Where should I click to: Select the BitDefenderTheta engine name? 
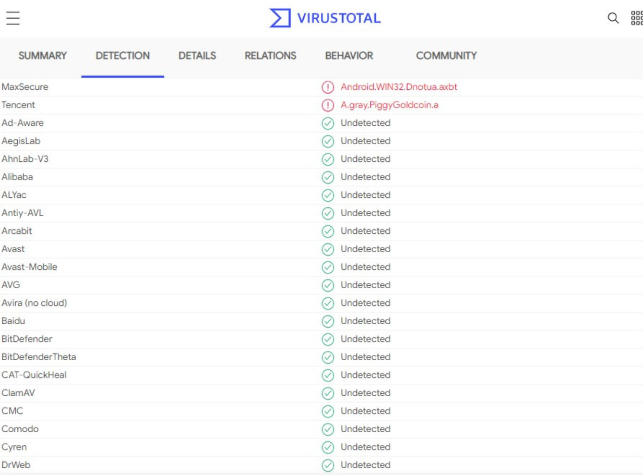click(x=39, y=357)
